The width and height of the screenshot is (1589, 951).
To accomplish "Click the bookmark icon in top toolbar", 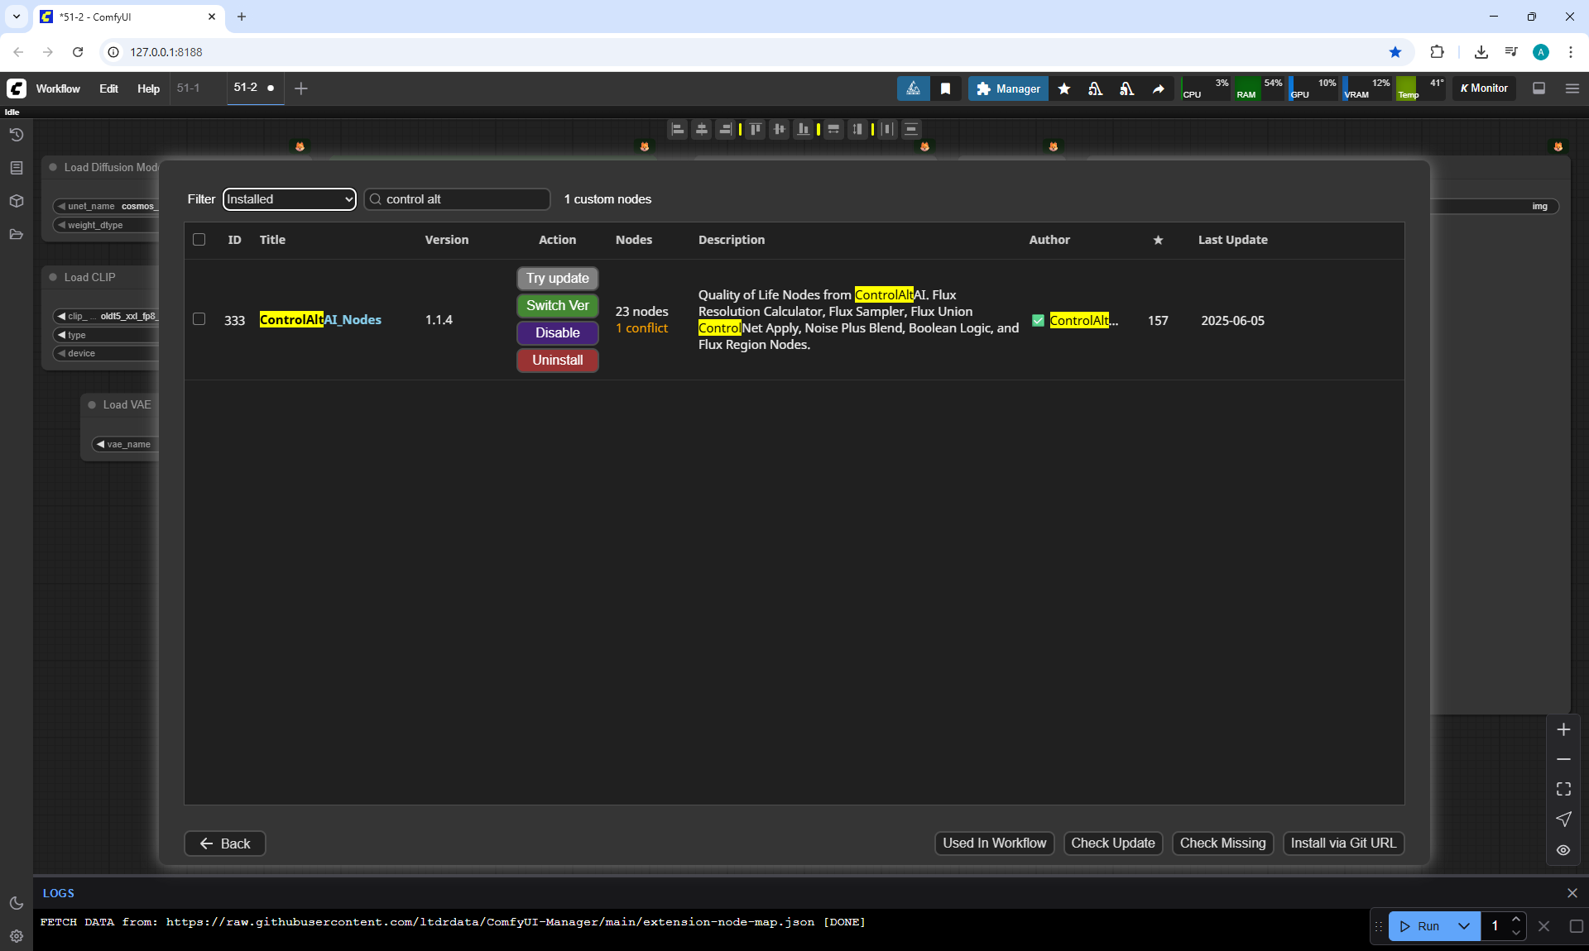I will [x=945, y=88].
